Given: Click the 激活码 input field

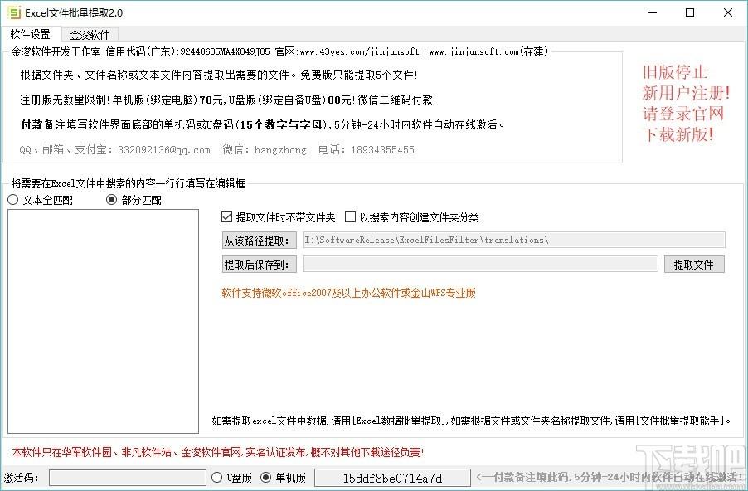Looking at the screenshot, I should [127, 478].
